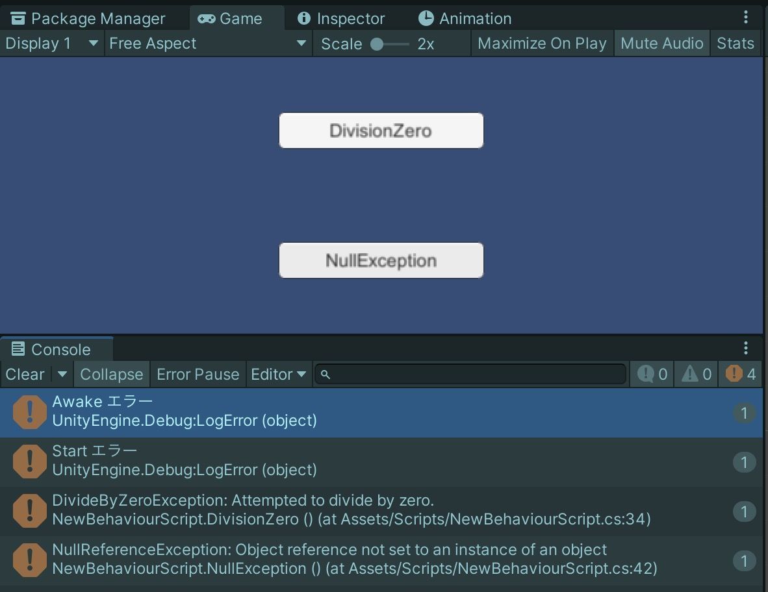
Task: Open the Editor log target dropdown
Action: [279, 374]
